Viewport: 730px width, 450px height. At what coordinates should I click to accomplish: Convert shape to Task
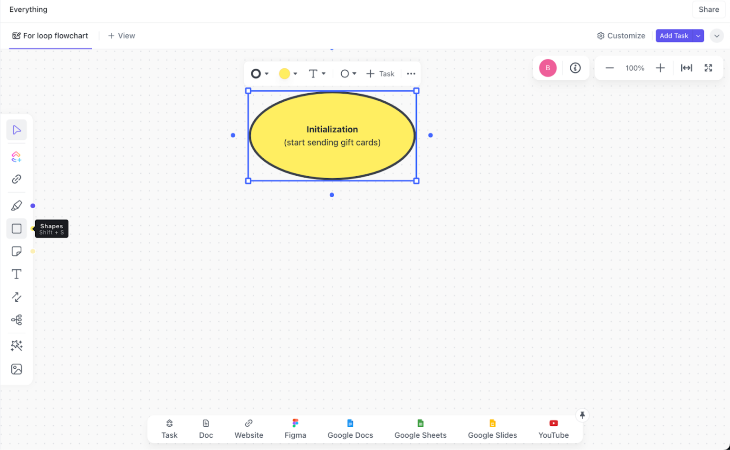(x=380, y=74)
